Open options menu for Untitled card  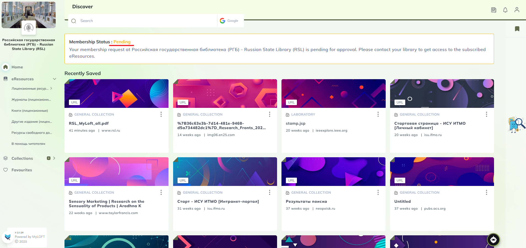click(486, 192)
